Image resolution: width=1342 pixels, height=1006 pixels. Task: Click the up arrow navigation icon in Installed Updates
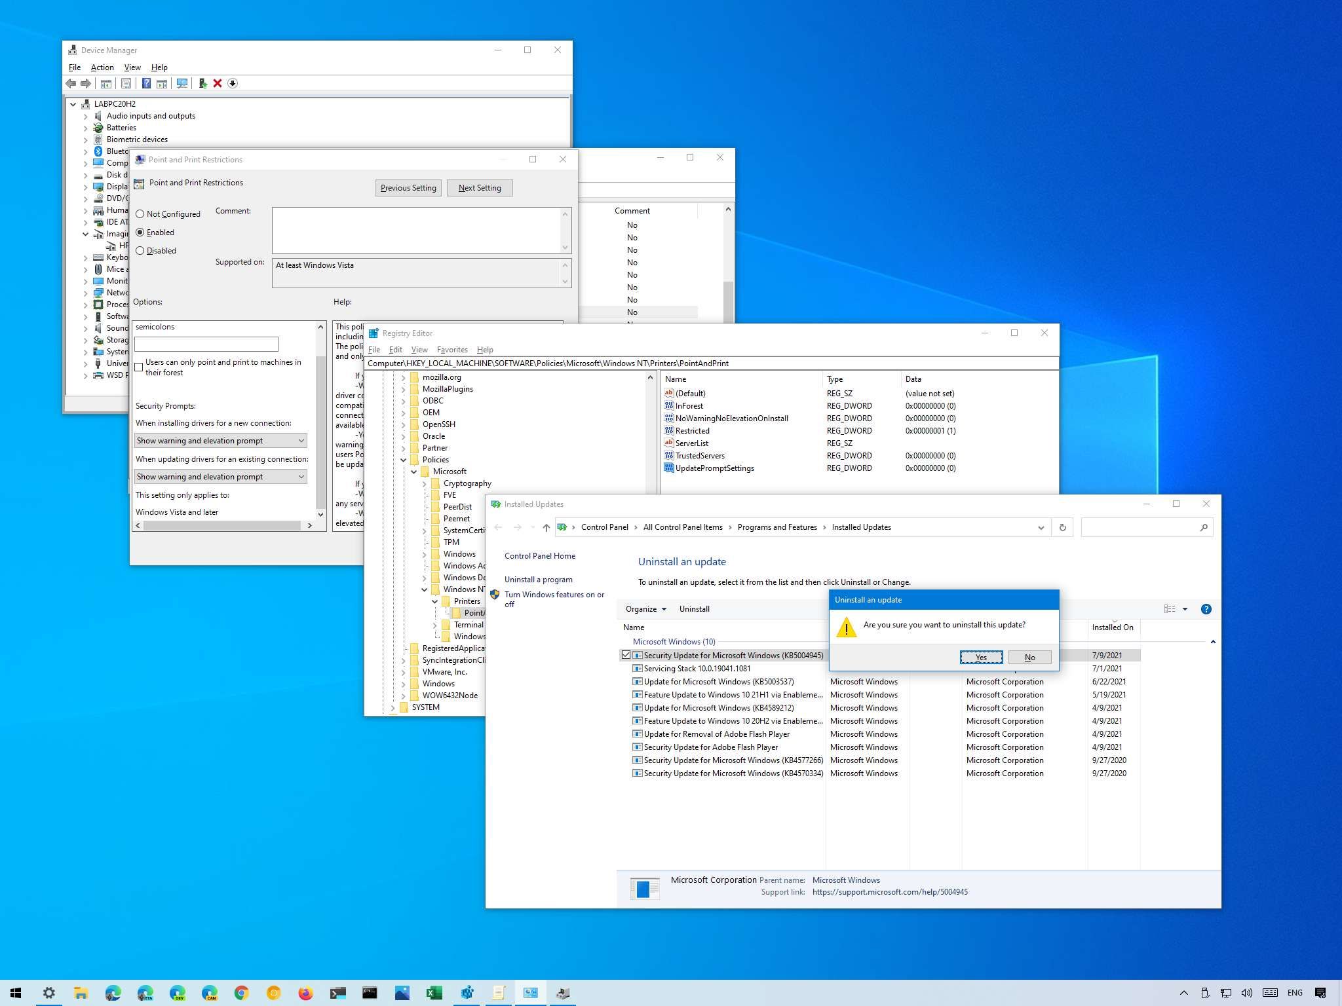click(546, 527)
